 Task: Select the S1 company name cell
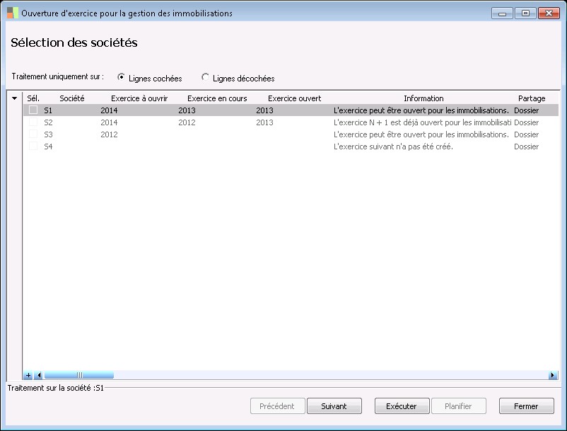click(48, 110)
